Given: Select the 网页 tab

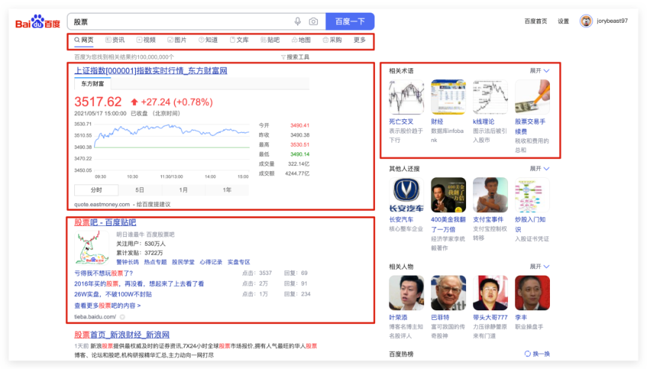Looking at the screenshot, I should coord(84,40).
